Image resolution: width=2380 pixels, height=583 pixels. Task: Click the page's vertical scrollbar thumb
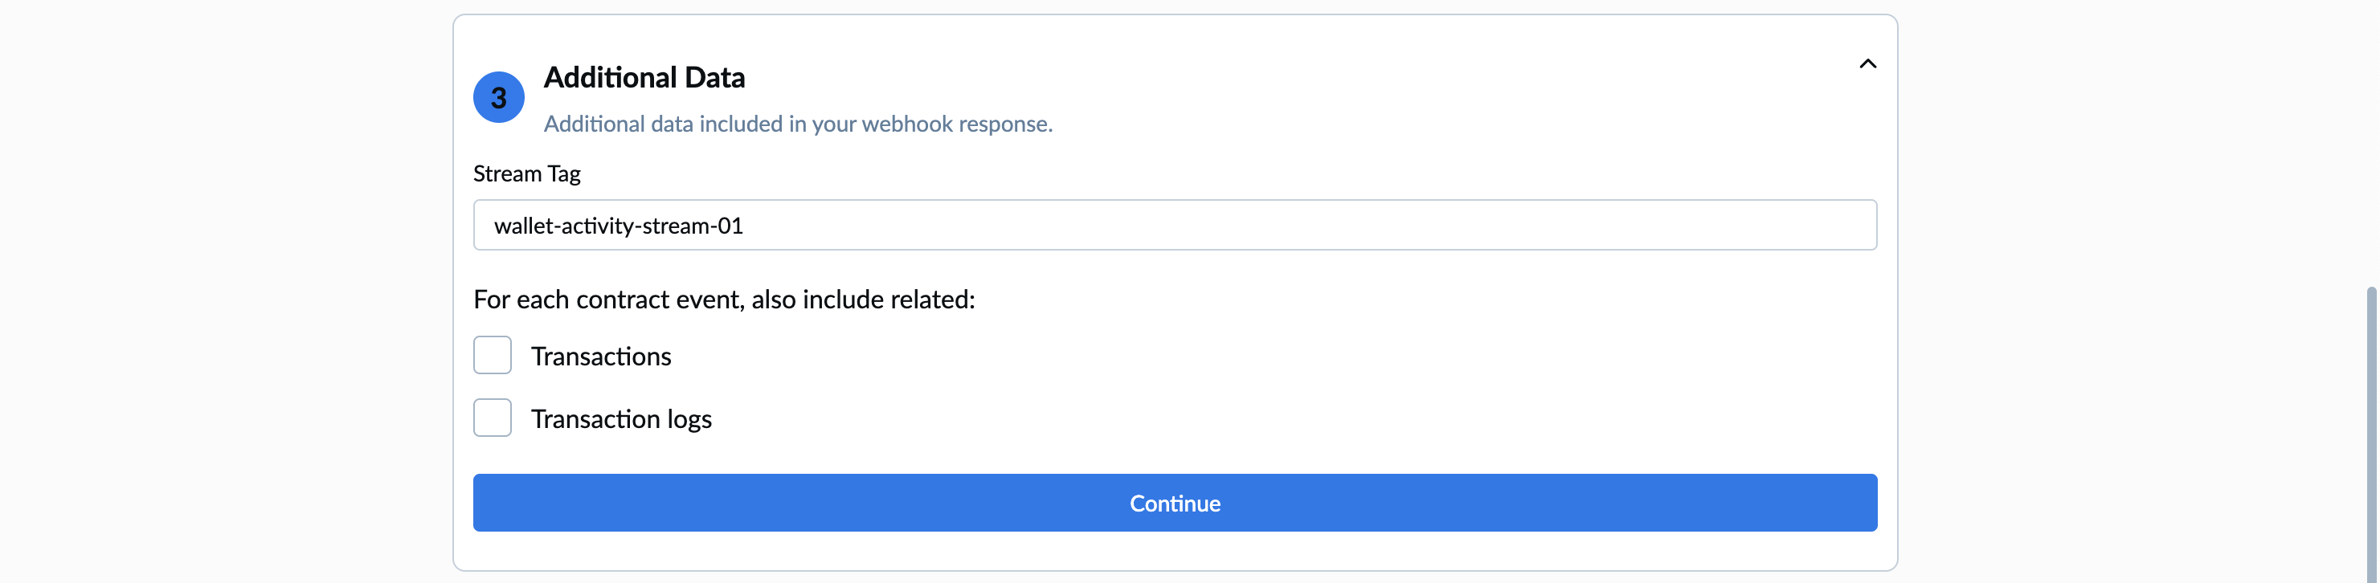pyautogui.click(x=2373, y=434)
